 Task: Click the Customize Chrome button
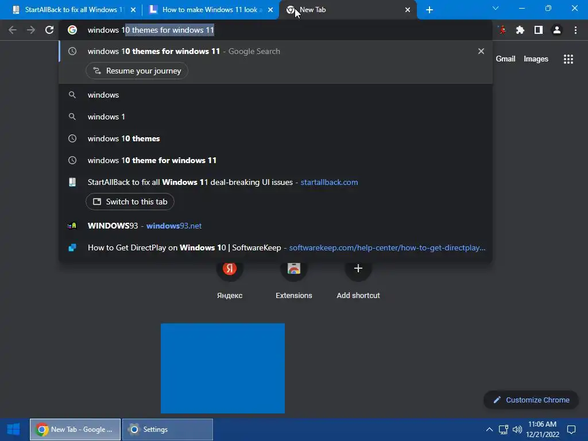[x=531, y=400]
